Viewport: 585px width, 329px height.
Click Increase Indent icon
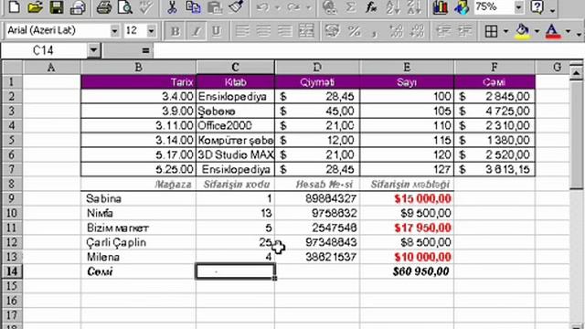click(x=464, y=31)
